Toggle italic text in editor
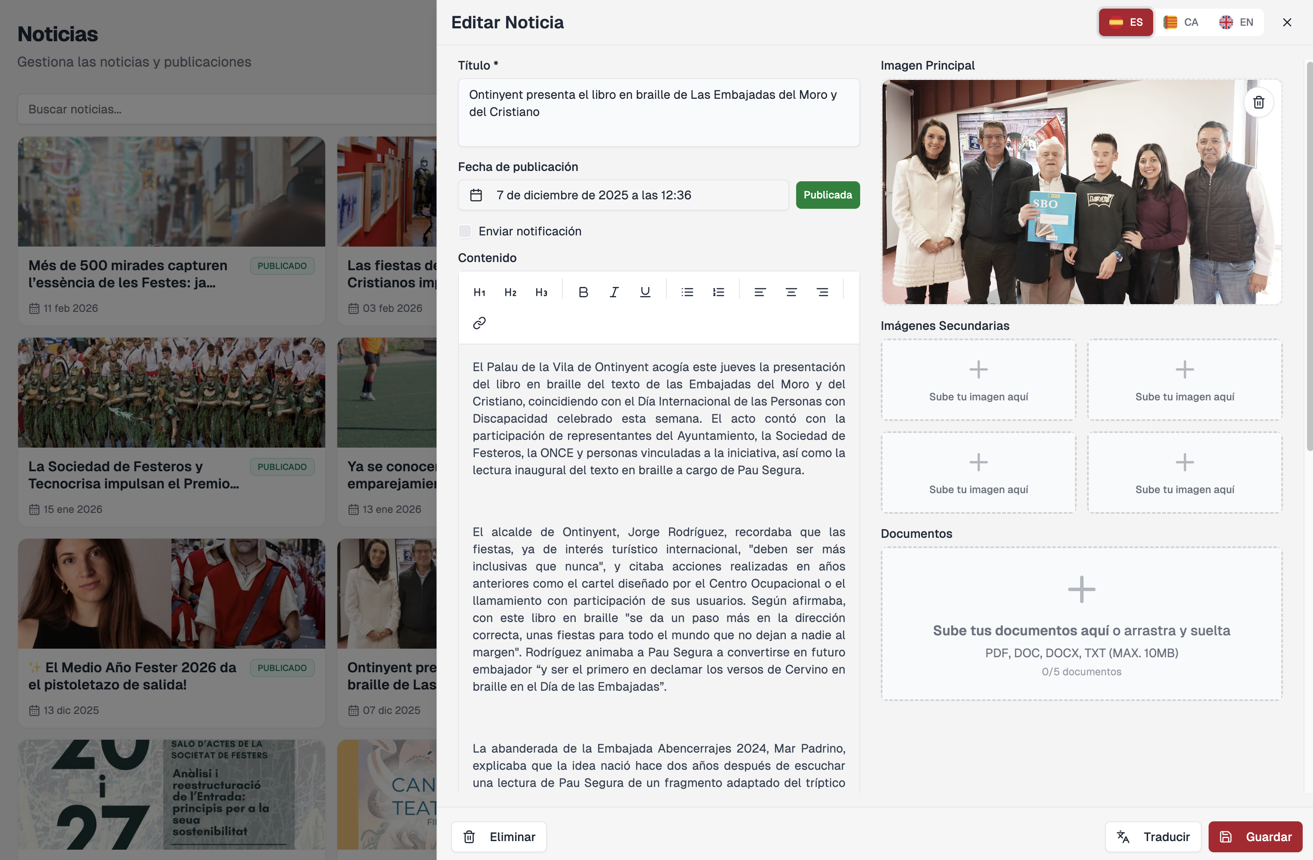 point(614,293)
